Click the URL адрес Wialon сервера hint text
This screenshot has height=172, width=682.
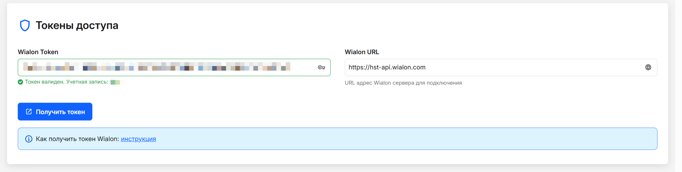click(403, 83)
